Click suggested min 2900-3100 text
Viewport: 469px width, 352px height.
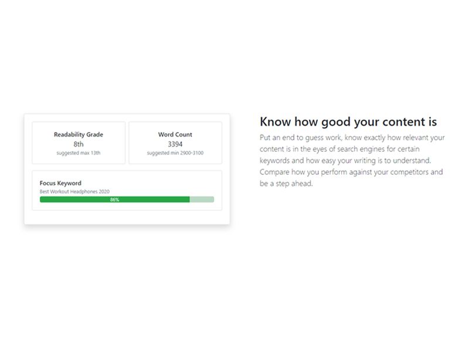[175, 153]
